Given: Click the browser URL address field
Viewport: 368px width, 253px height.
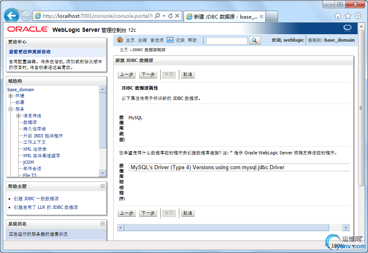Looking at the screenshot, I should [x=97, y=16].
